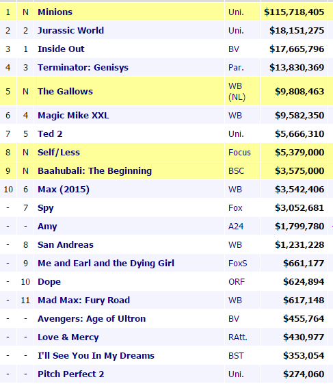Open San Andreas movie link

(x=66, y=245)
